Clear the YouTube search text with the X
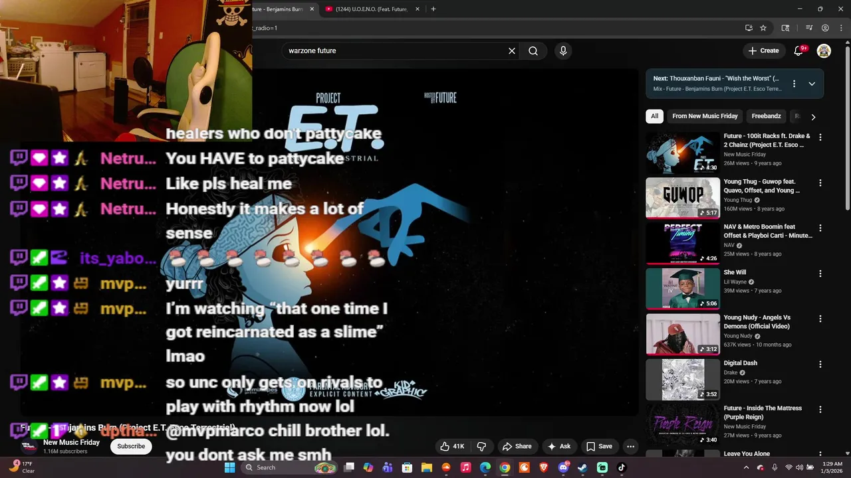 click(x=512, y=50)
